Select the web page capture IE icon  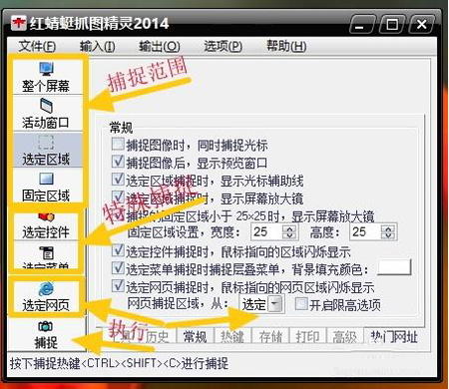pyautogui.click(x=46, y=288)
